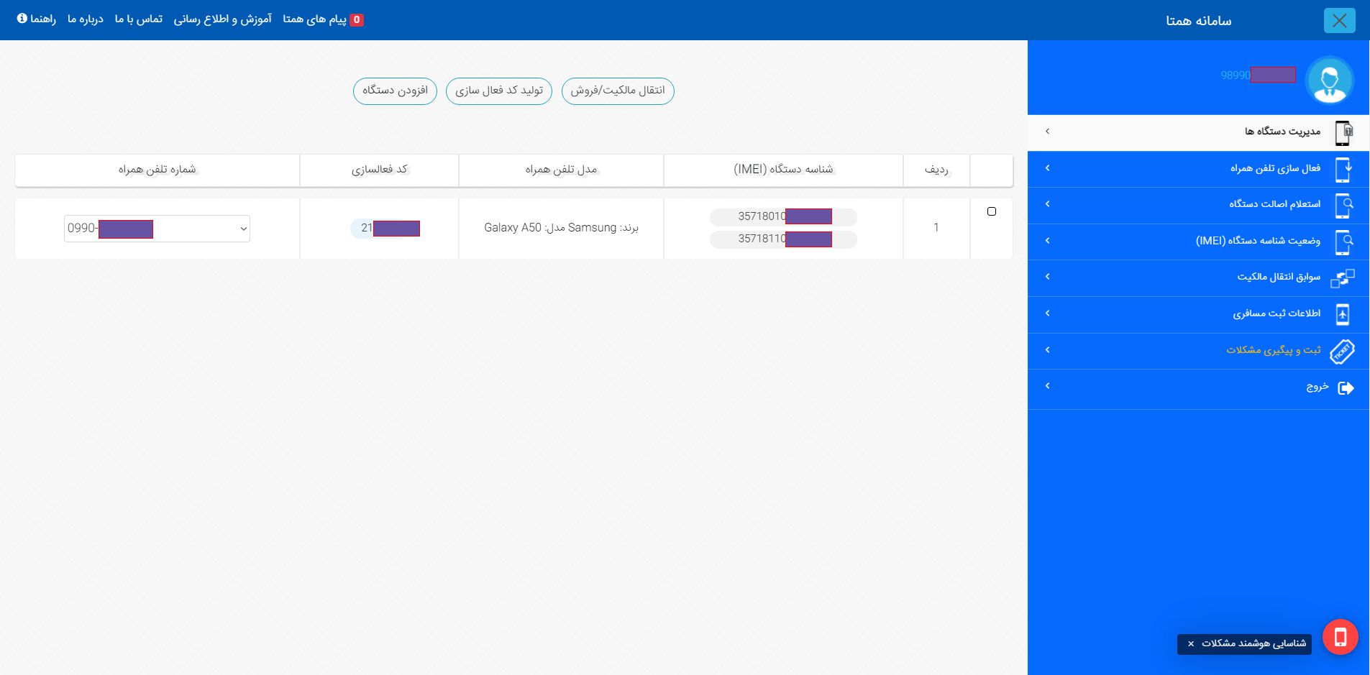
Task: Click the passenger registration info icon
Action: [1343, 314]
